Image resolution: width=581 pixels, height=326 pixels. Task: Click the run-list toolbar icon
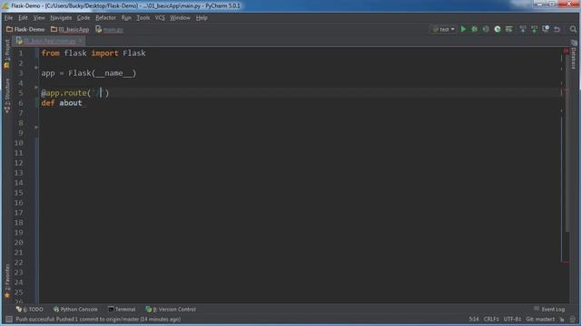coord(508,29)
